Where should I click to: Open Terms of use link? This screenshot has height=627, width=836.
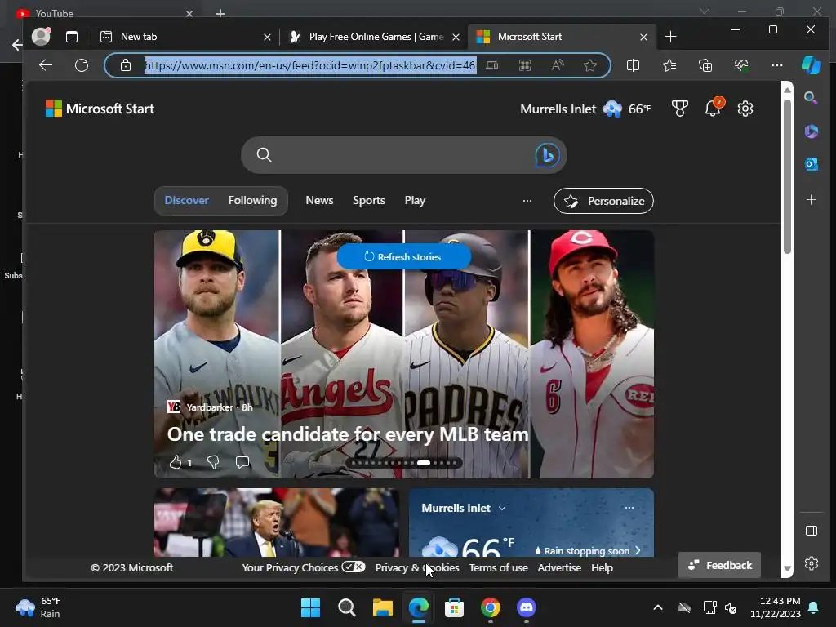click(x=499, y=568)
